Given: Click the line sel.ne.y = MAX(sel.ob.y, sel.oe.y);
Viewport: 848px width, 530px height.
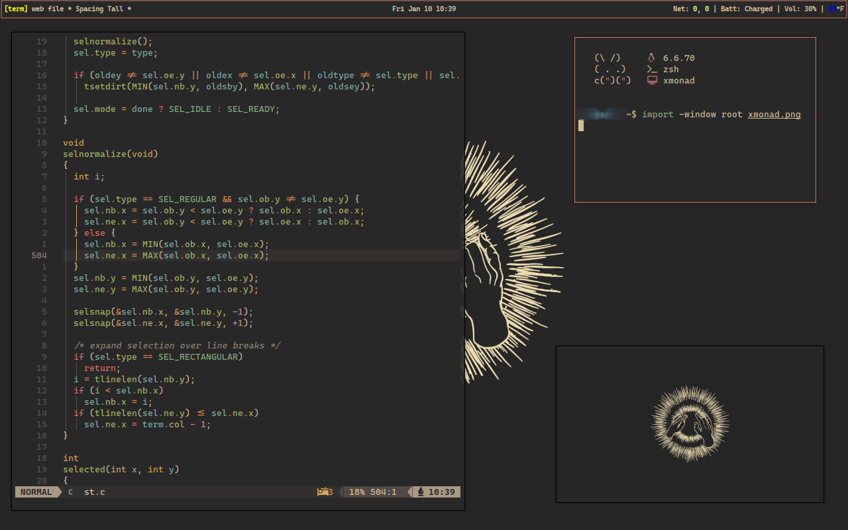Looking at the screenshot, I should (x=166, y=290).
